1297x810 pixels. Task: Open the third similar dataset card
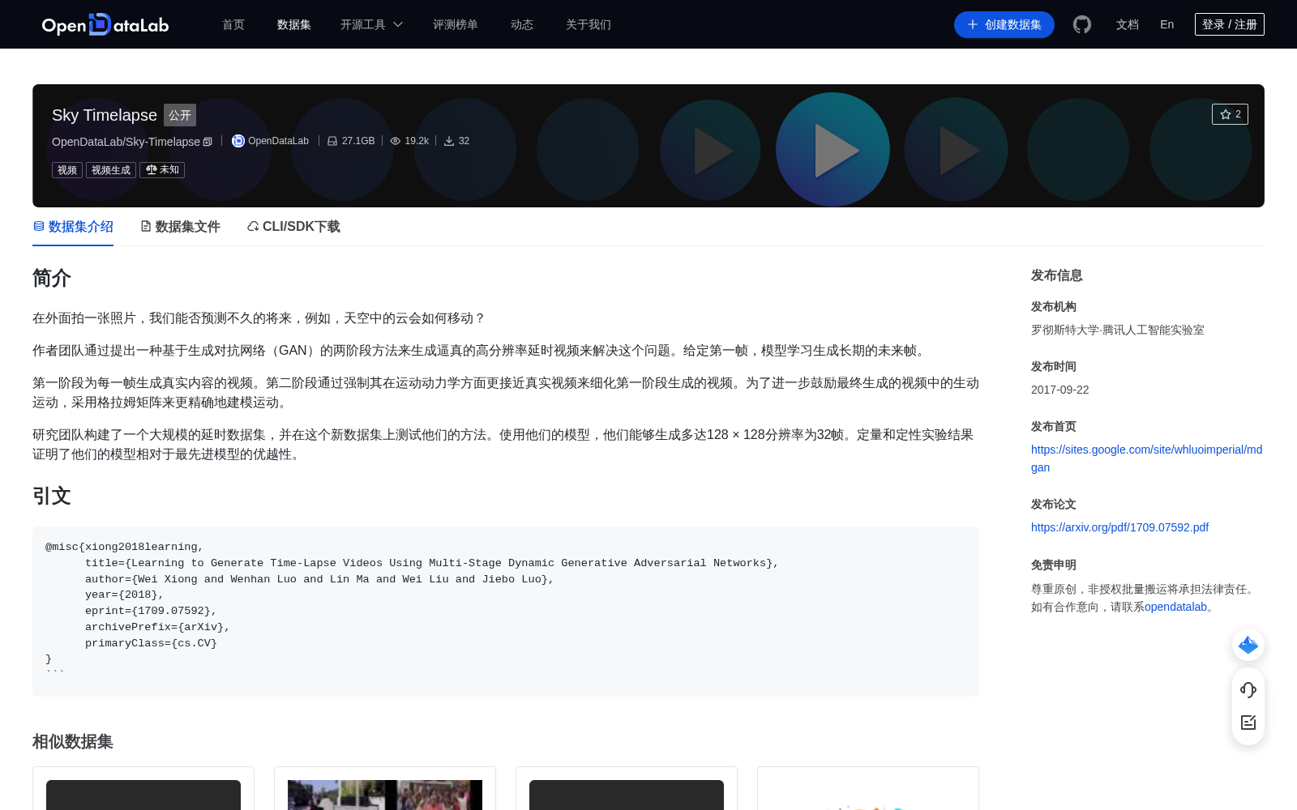click(627, 788)
